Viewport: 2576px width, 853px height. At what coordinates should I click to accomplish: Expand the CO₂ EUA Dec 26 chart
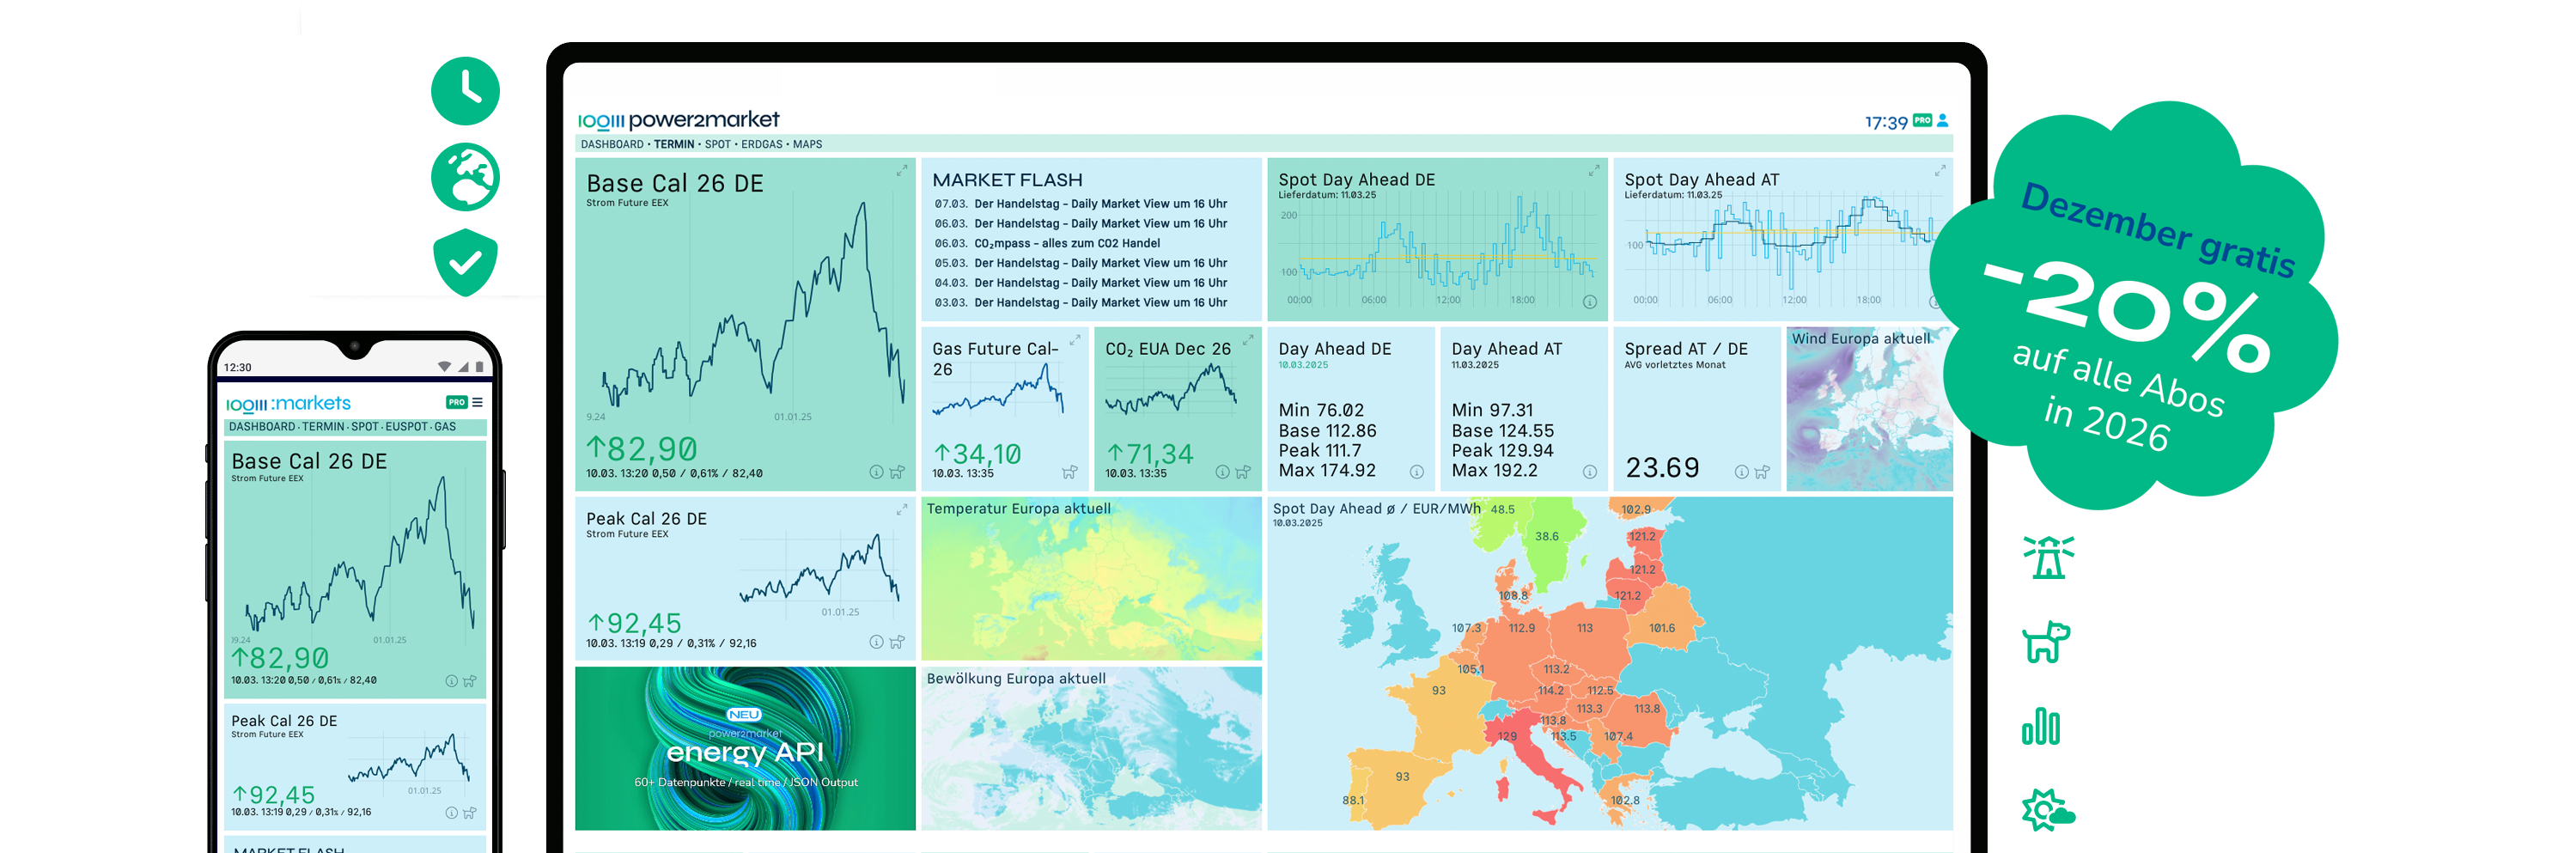pos(1247,341)
